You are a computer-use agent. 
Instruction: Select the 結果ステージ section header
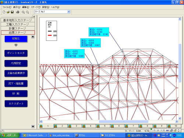[18, 32]
